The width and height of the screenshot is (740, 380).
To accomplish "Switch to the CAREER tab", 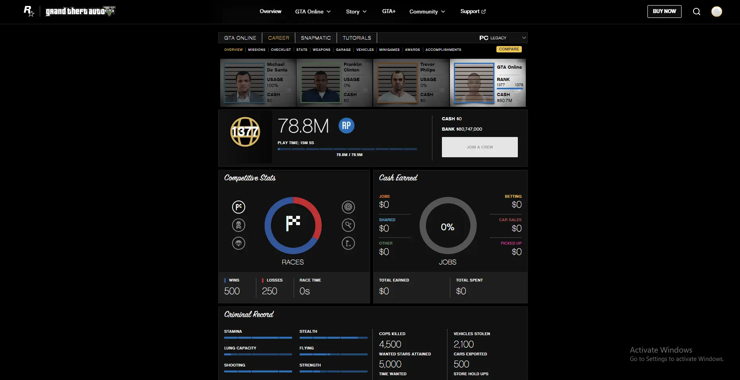I will (279, 38).
